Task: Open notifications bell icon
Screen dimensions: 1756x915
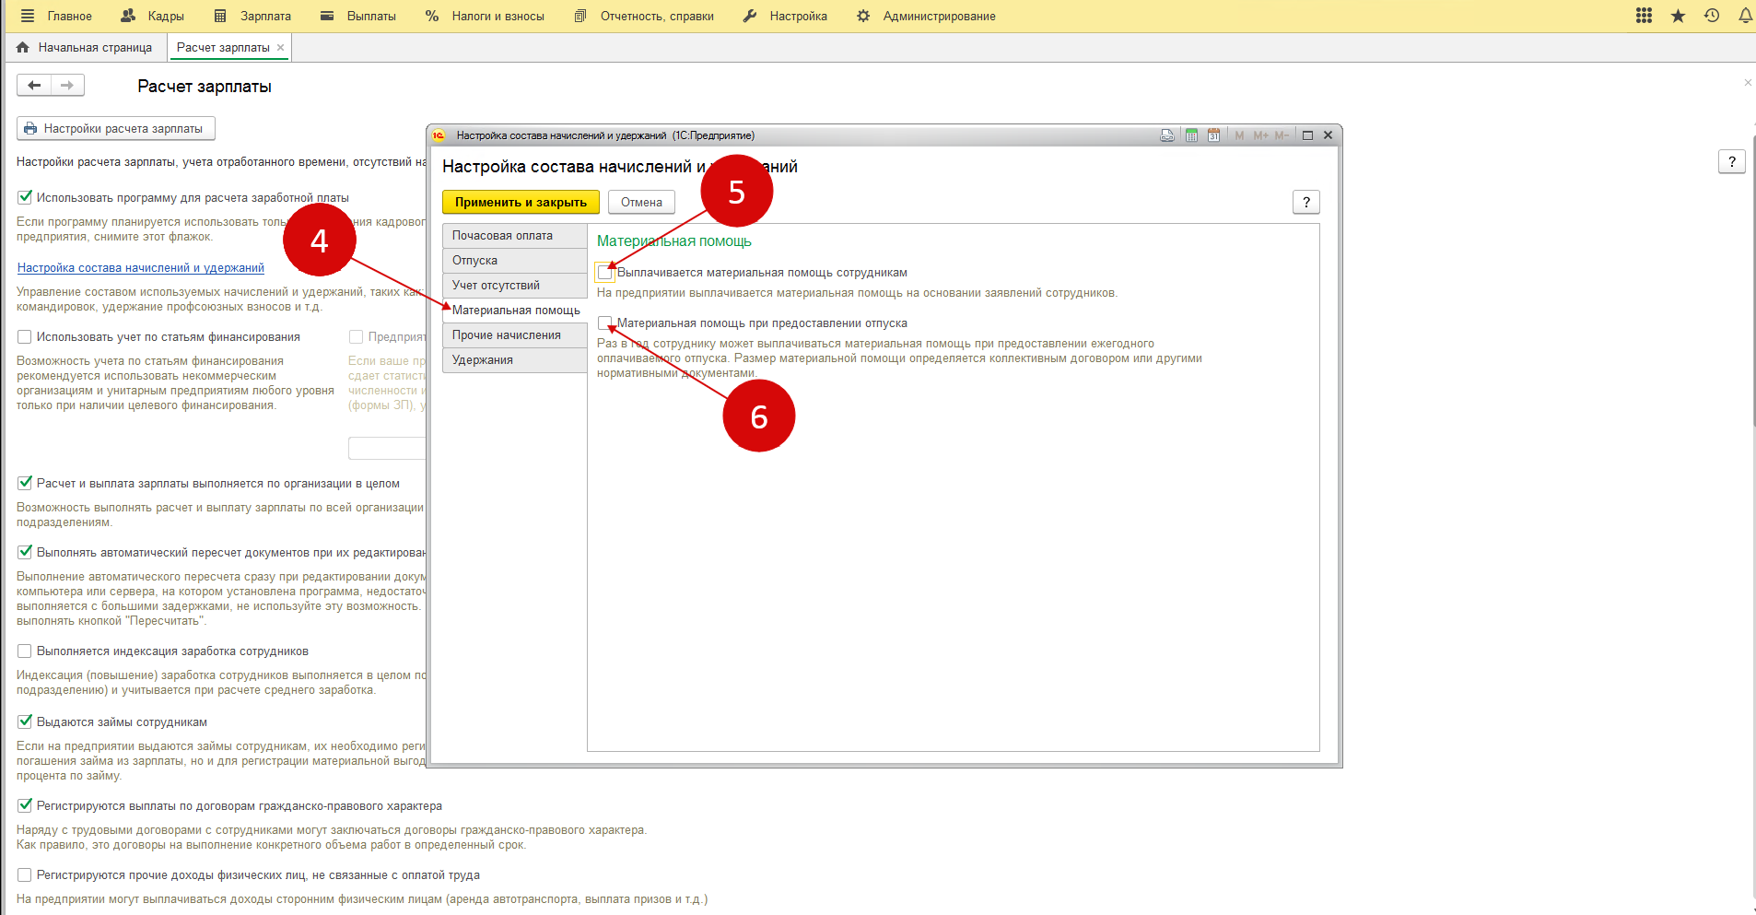Action: [1745, 16]
